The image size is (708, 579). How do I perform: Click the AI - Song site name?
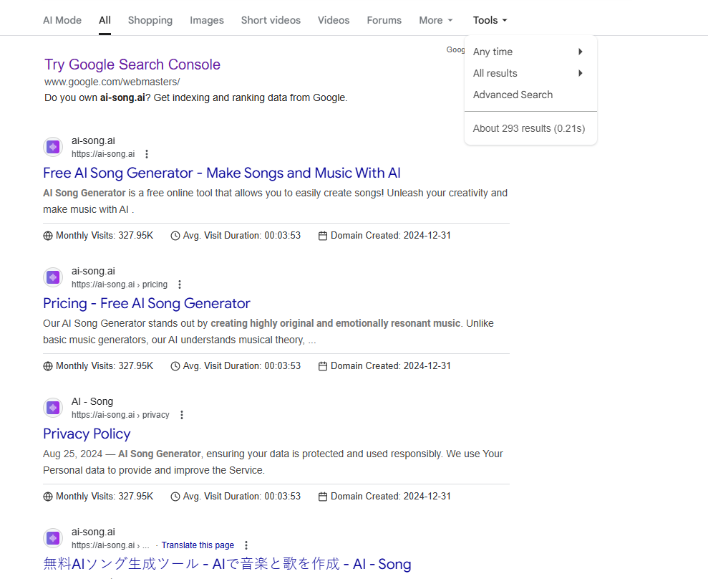[92, 401]
